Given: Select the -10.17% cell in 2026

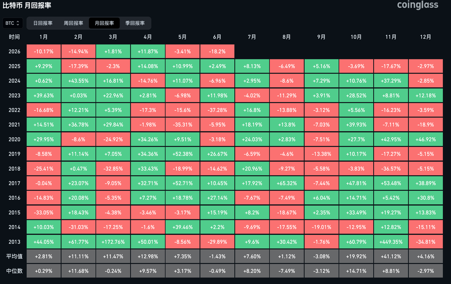Looking at the screenshot, I should [44, 51].
